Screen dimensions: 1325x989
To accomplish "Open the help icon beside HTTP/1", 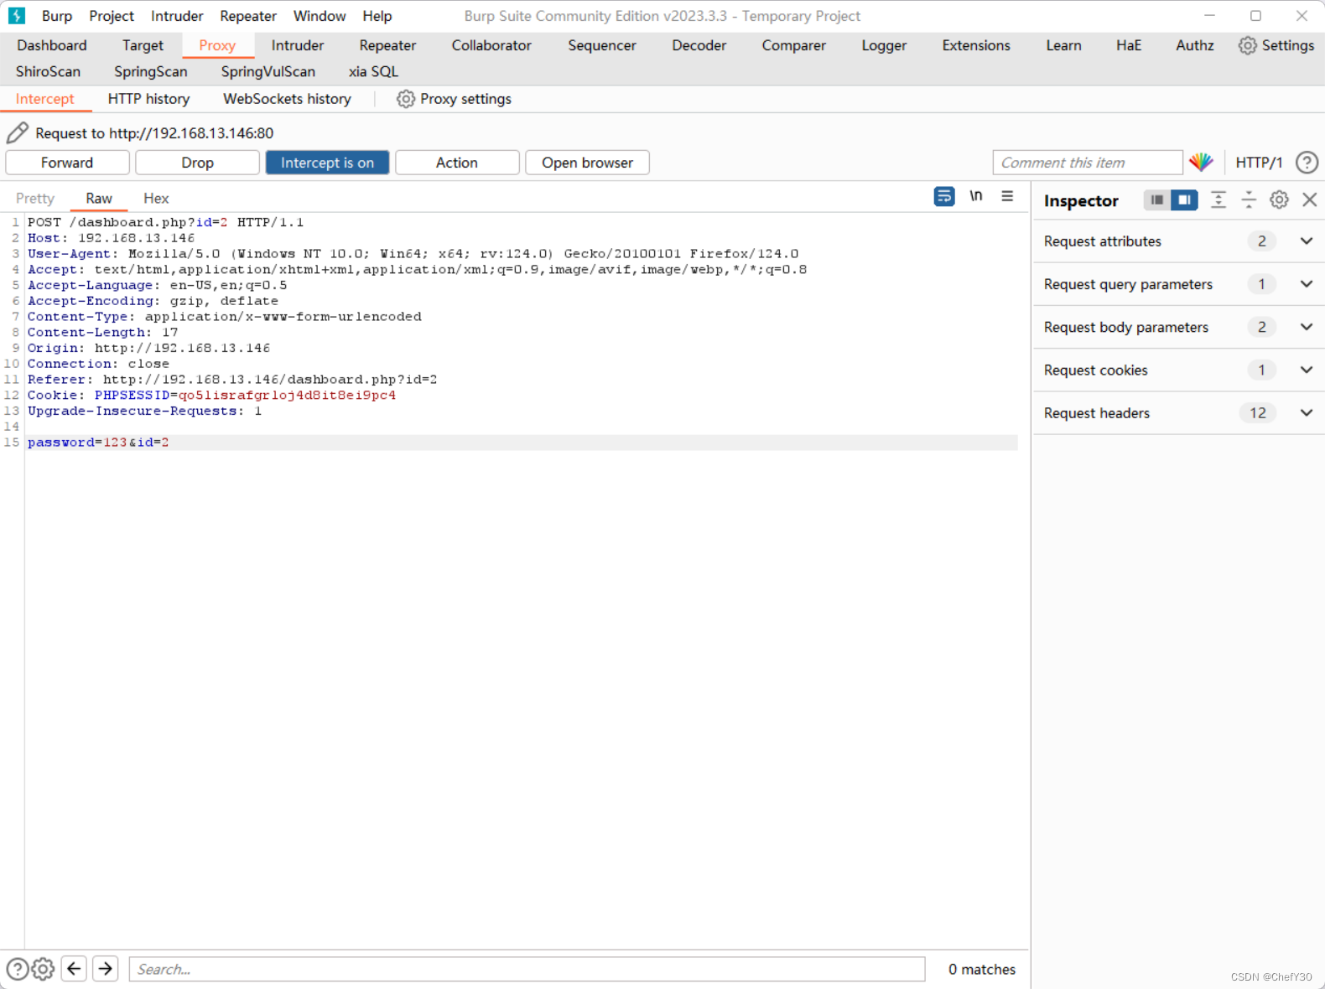I will coord(1307,163).
